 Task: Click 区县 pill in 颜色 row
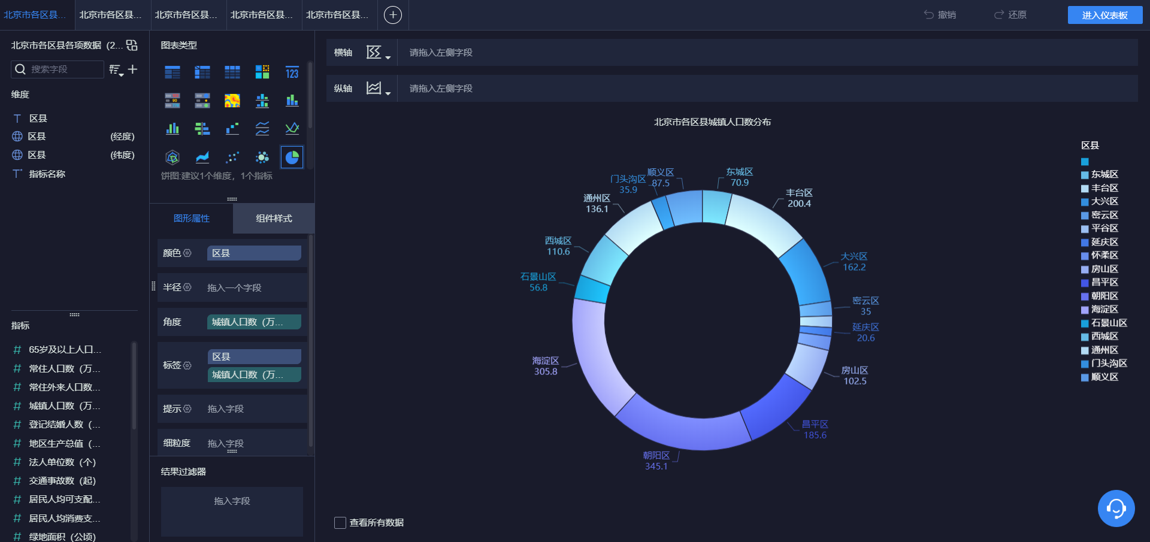[x=254, y=253]
